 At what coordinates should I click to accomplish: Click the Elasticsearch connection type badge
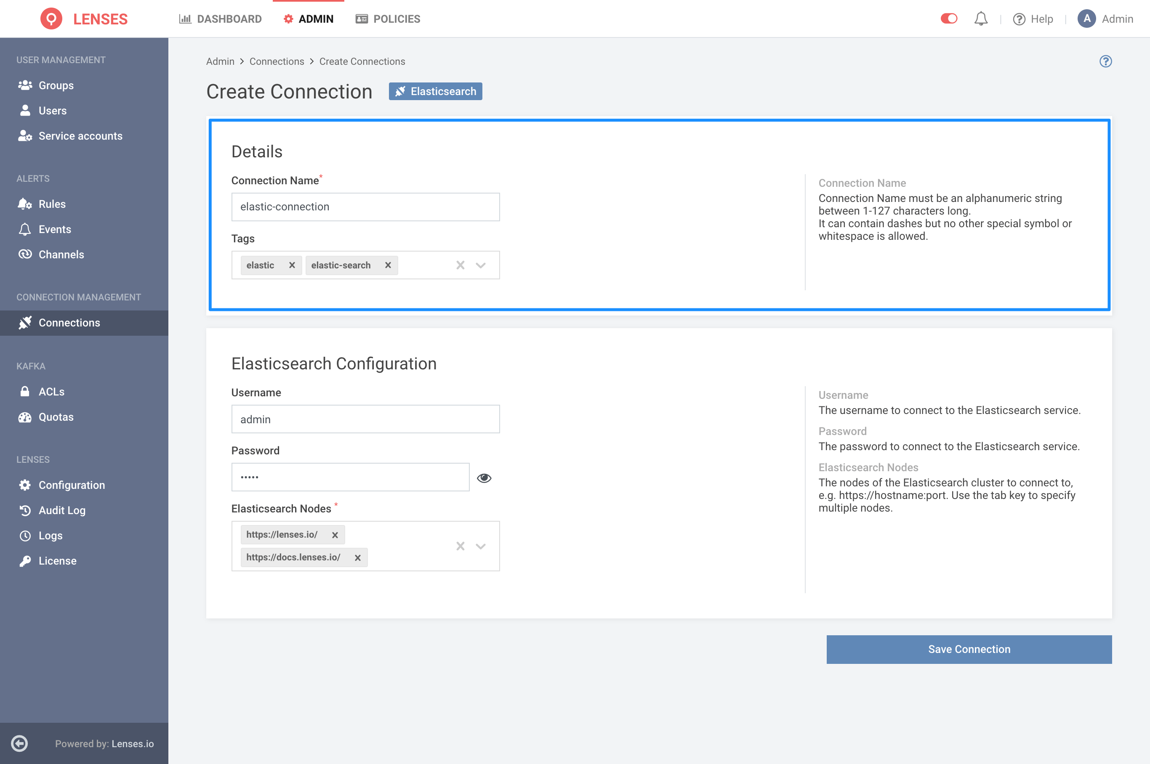(435, 91)
